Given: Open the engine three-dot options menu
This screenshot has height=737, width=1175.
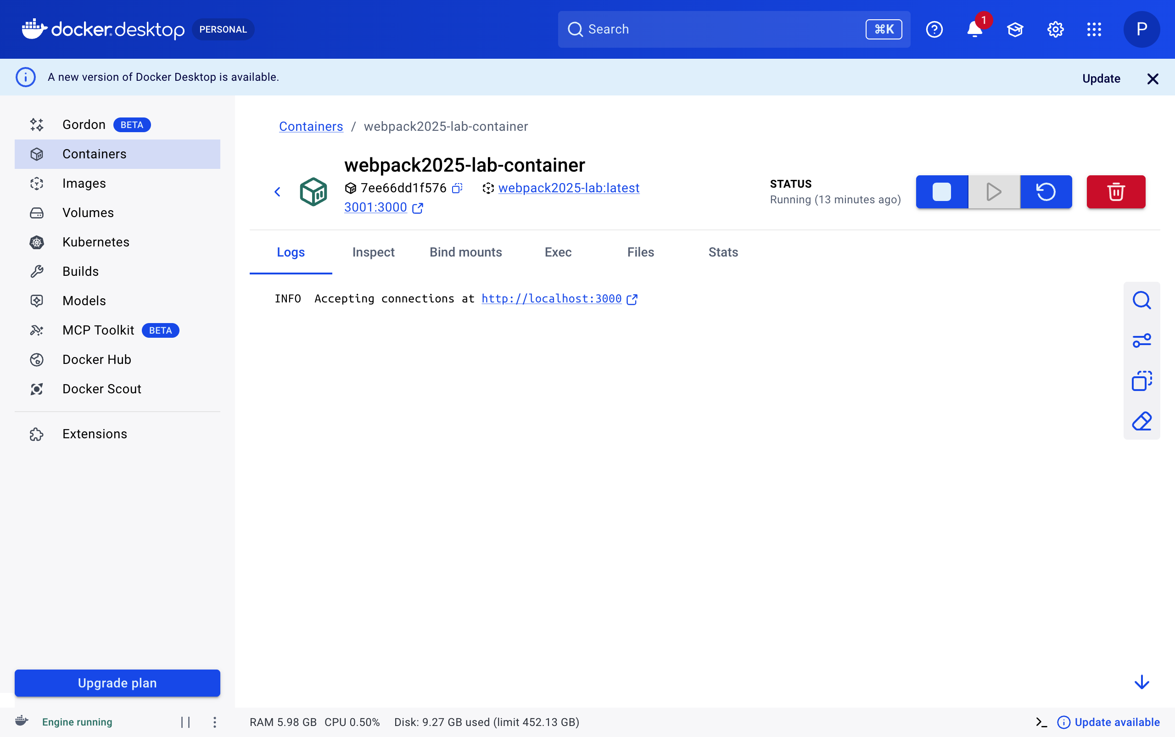Looking at the screenshot, I should click(214, 722).
